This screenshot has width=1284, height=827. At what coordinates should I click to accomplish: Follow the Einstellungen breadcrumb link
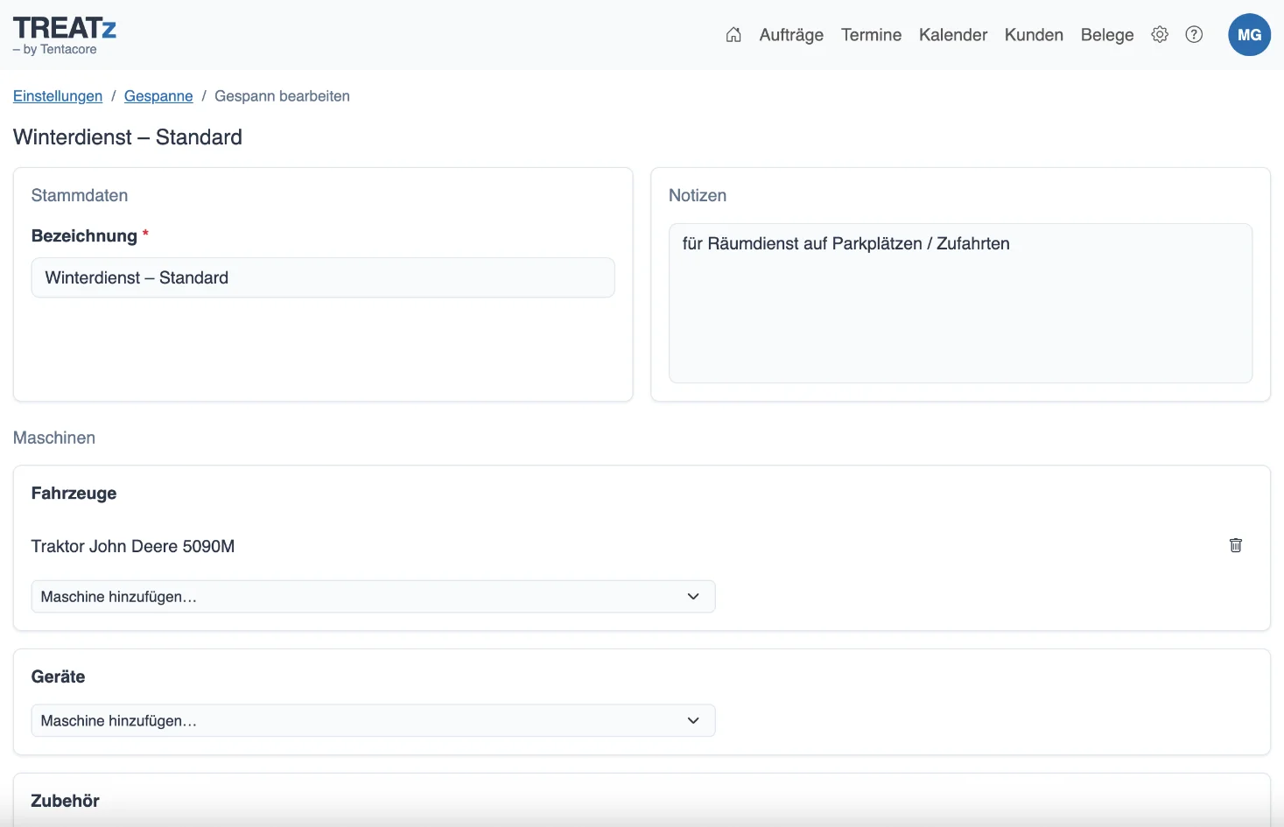[x=58, y=96]
